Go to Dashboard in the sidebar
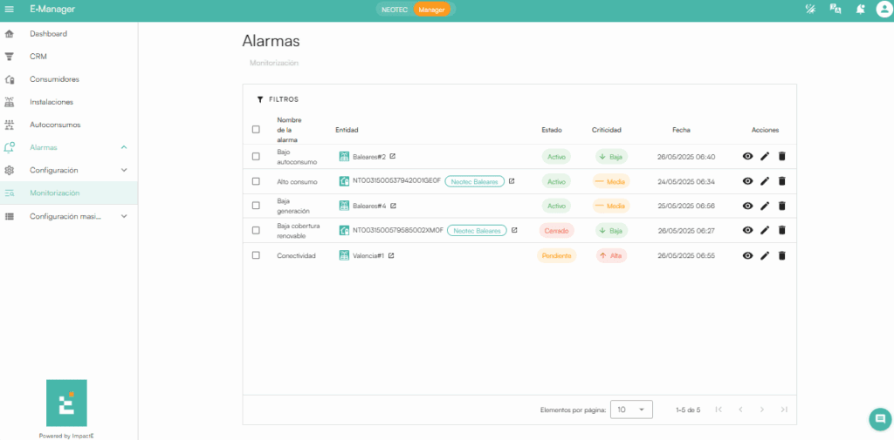 (48, 34)
